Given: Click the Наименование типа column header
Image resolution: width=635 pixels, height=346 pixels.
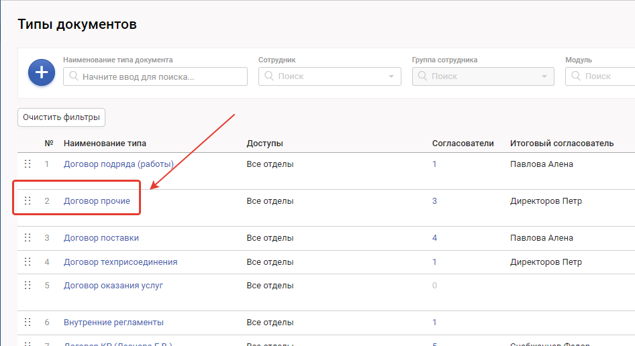Looking at the screenshot, I should pos(105,143).
